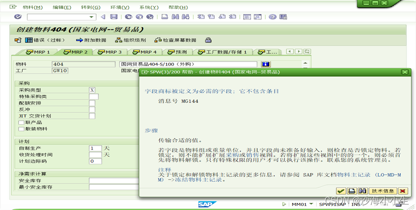Click the 检查屏幕数据 button
This screenshot has height=210, width=416.
point(175,40)
